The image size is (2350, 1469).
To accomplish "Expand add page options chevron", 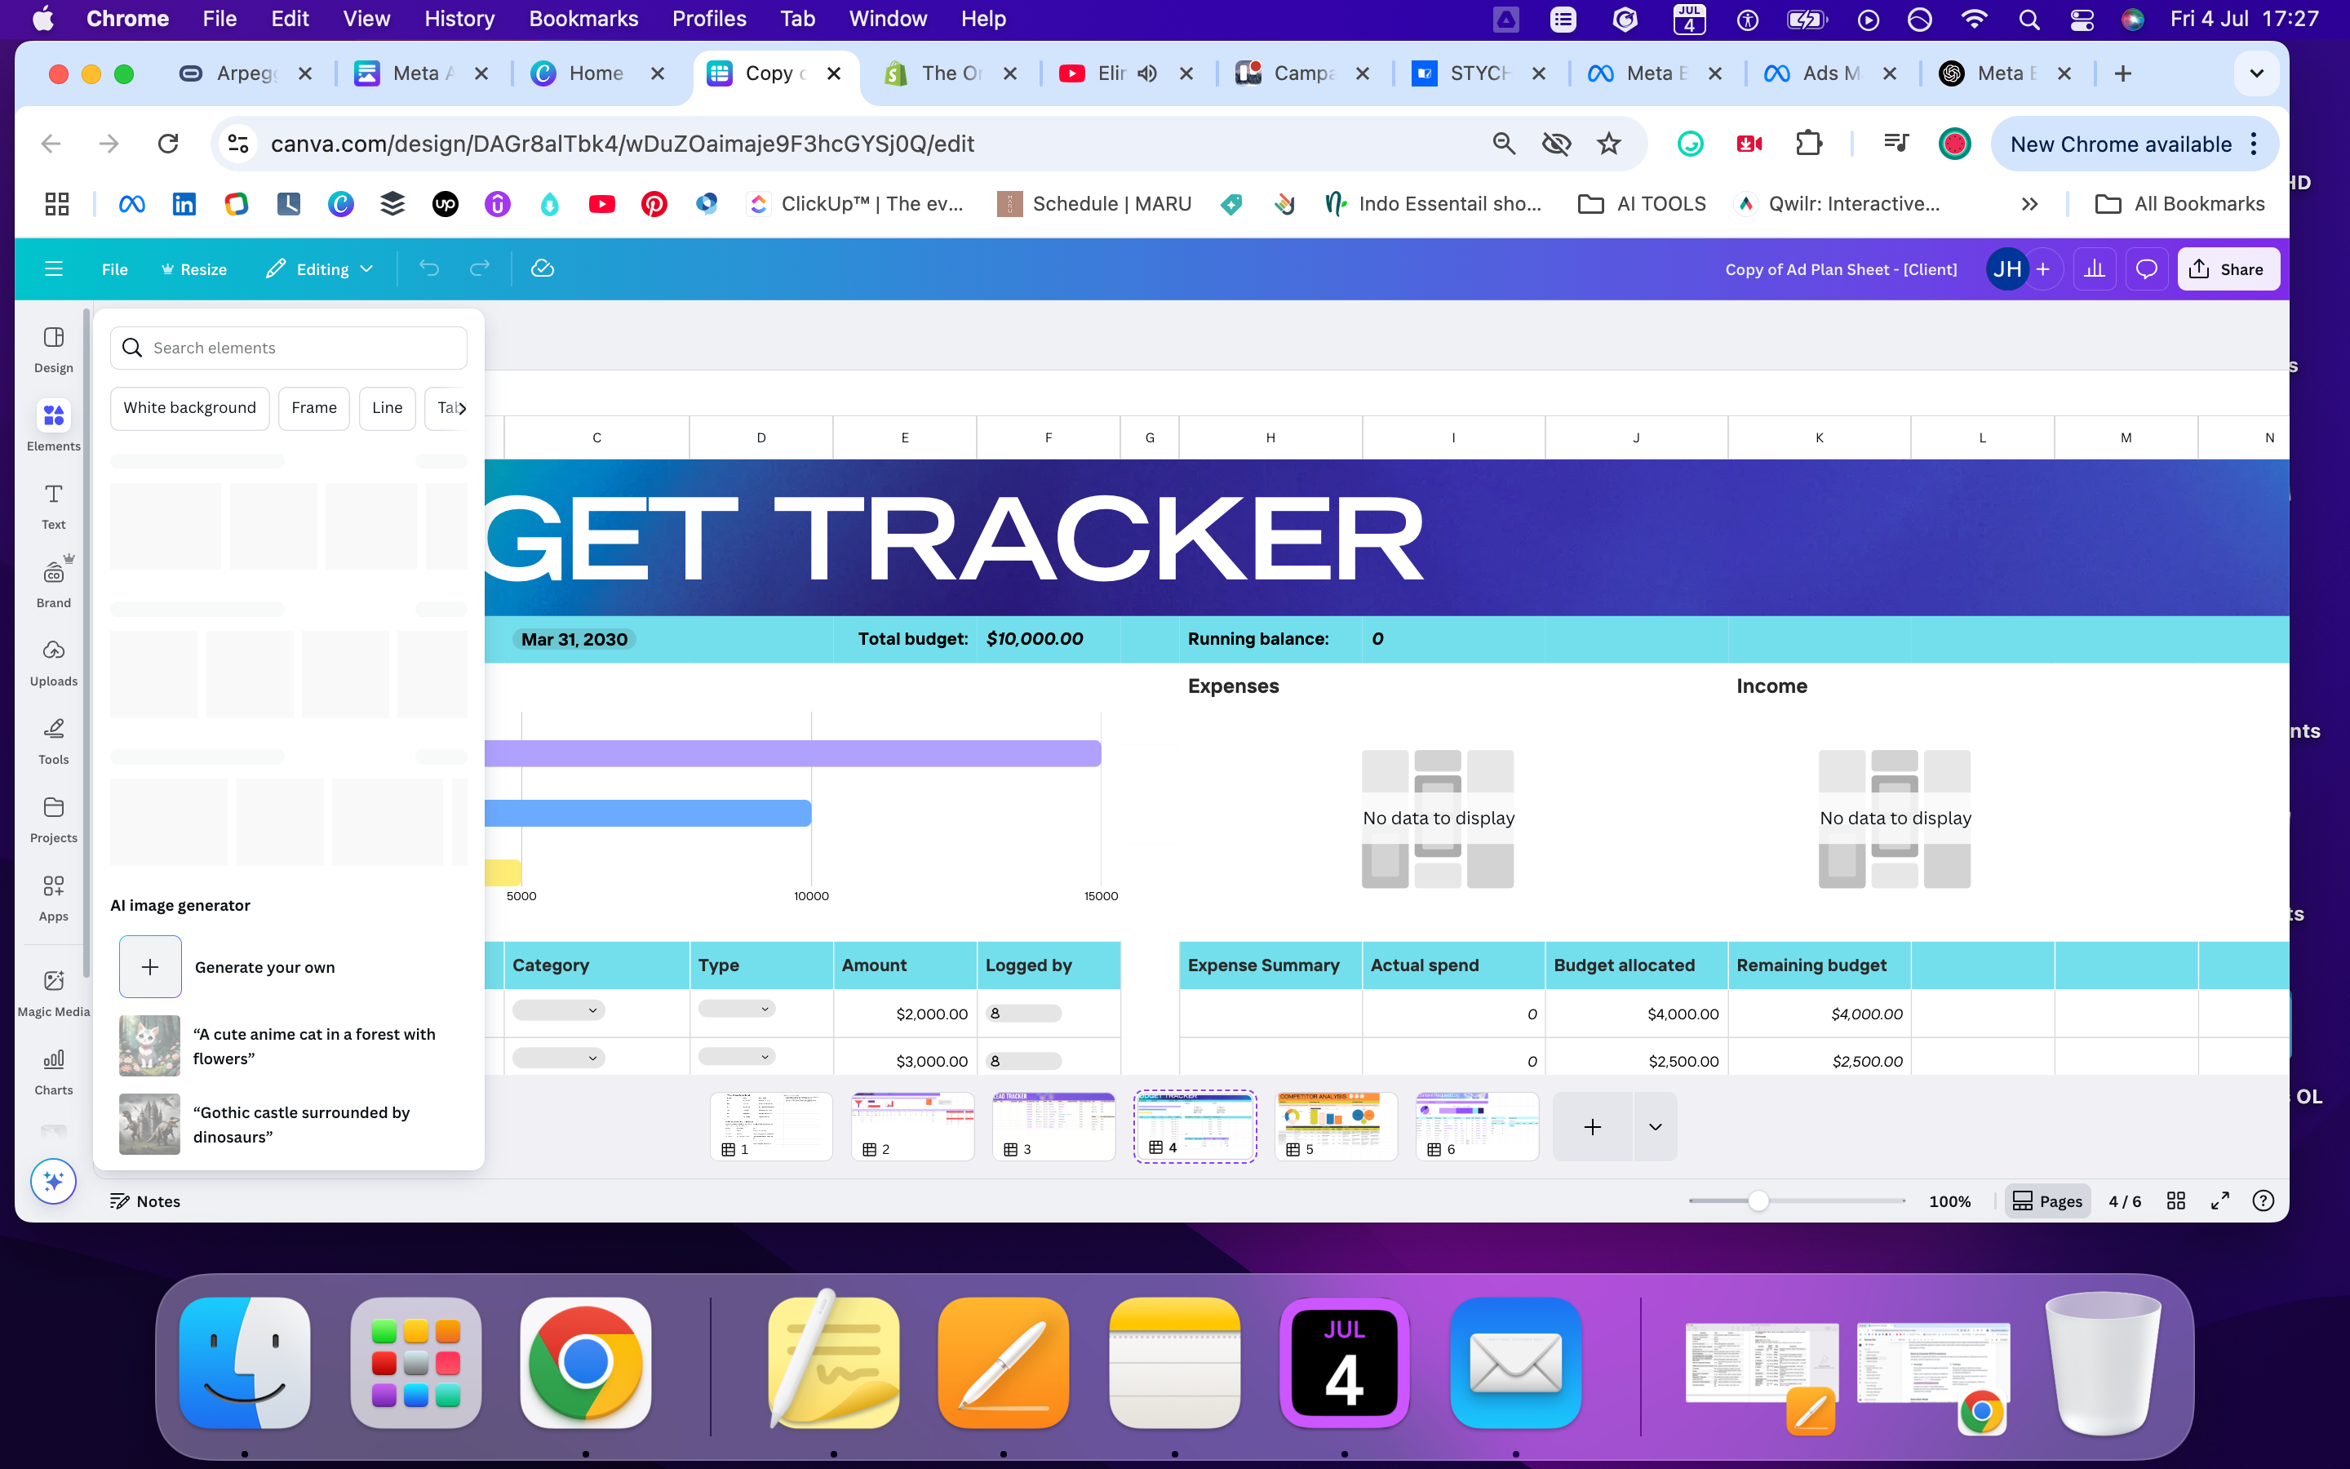I will 1656,1127.
